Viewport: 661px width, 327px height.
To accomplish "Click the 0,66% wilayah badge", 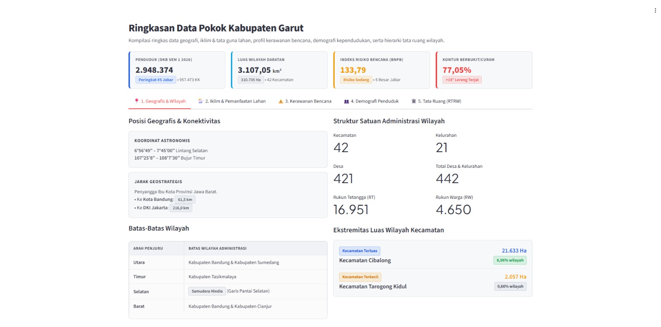I will pos(510,286).
